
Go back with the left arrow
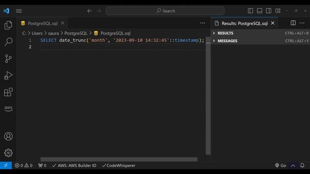click(90, 11)
